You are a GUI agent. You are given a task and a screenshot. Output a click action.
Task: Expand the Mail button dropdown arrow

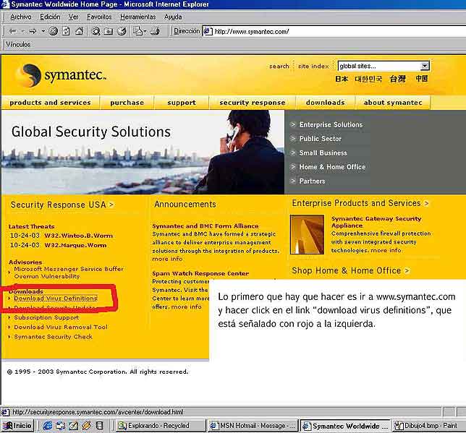[x=145, y=31]
